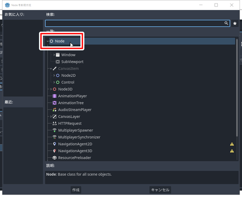Click the MultiplayerSpawner icon
This screenshot has height=197, width=242.
54,130
